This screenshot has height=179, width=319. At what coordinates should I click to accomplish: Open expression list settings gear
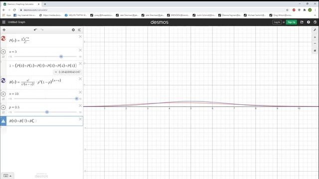[x=73, y=30]
